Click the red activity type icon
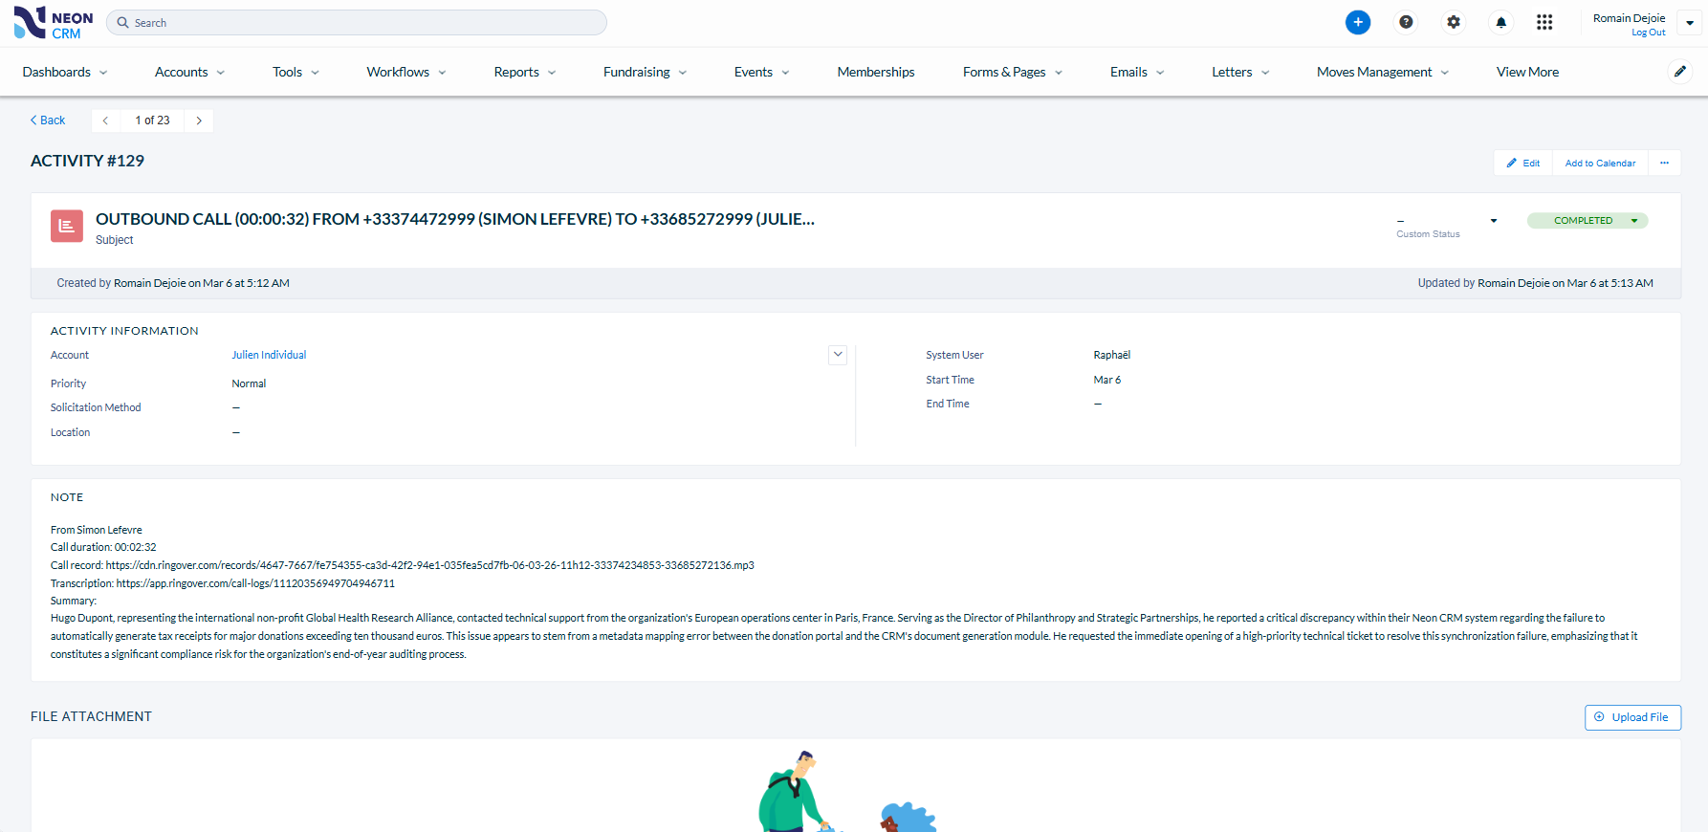This screenshot has height=832, width=1708. 67,226
